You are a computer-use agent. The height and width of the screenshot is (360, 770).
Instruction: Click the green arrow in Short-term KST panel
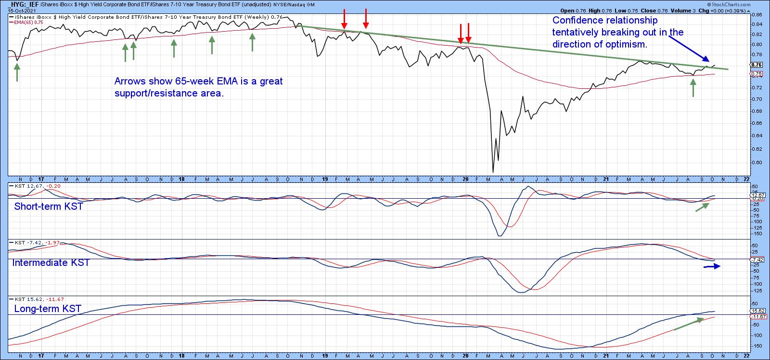702,207
